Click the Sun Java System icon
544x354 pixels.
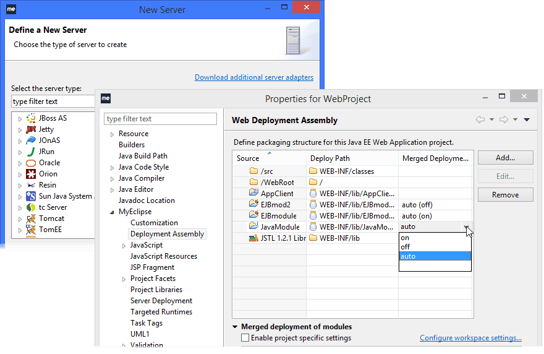pyautogui.click(x=31, y=196)
